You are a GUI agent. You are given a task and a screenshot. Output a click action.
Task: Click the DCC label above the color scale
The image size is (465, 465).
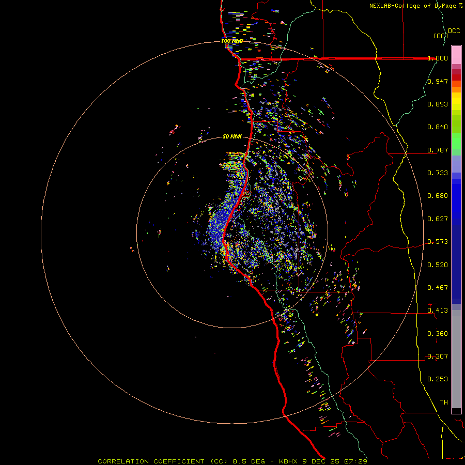(454, 31)
